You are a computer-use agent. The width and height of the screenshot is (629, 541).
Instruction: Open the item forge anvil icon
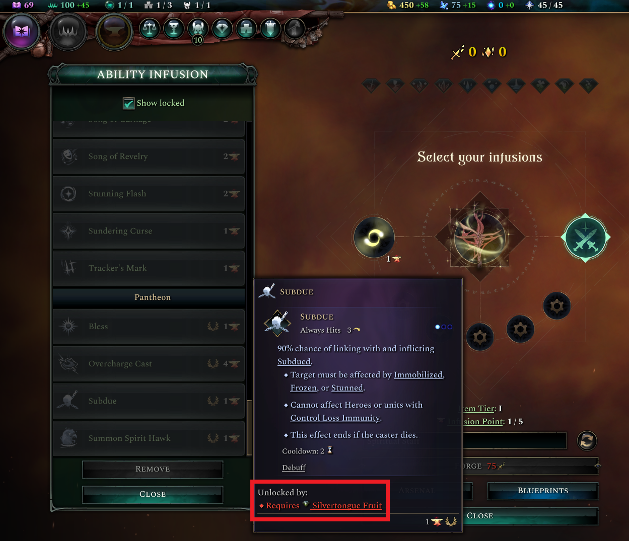click(114, 32)
